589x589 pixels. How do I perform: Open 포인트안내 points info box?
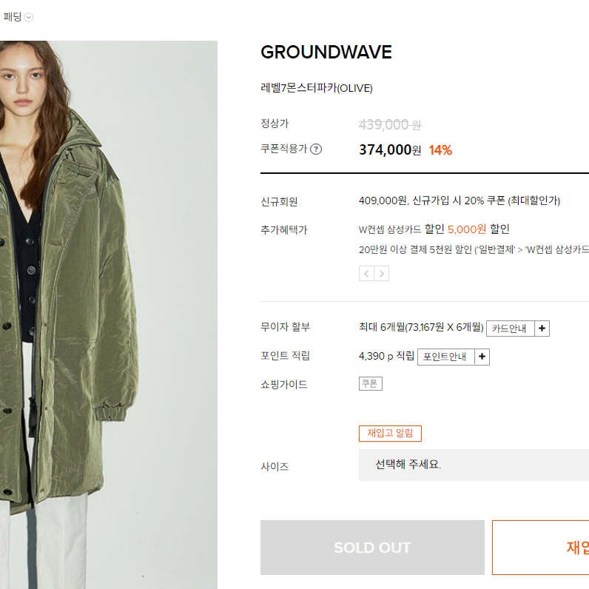446,357
